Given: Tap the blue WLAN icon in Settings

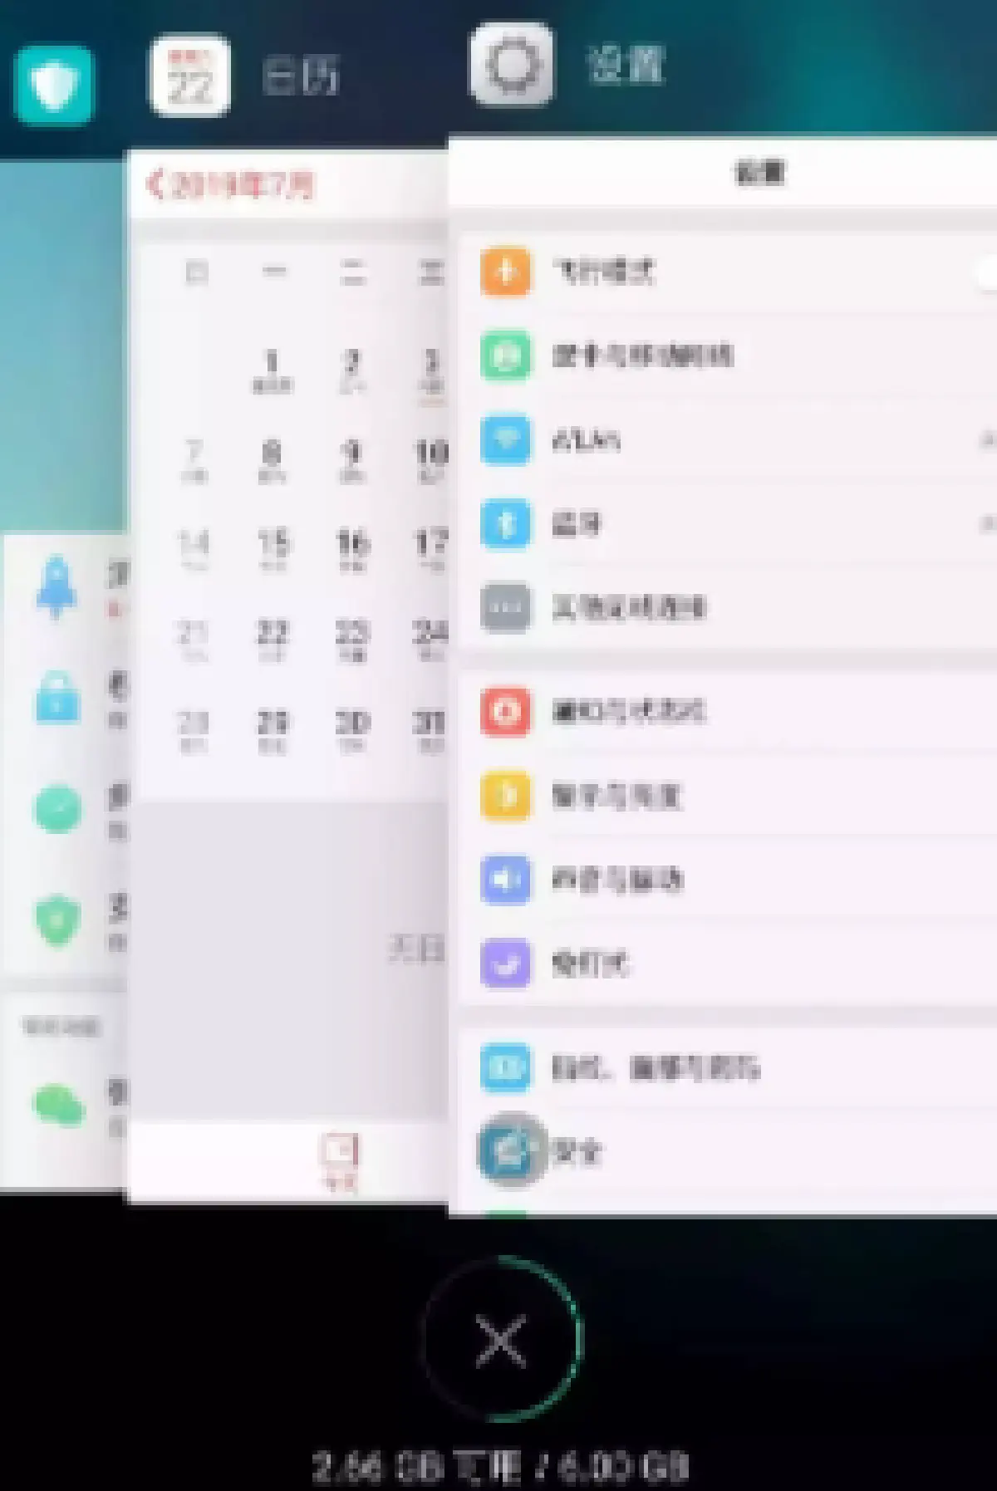Looking at the screenshot, I should point(505,440).
